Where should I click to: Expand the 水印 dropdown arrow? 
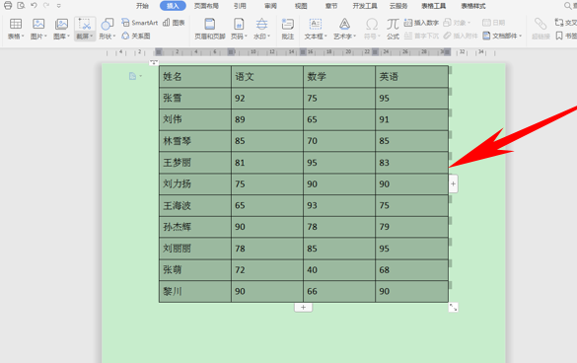(x=269, y=36)
